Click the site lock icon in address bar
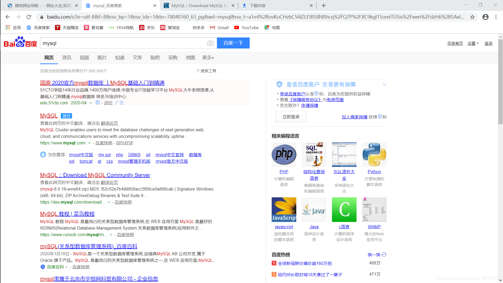 coord(41,17)
